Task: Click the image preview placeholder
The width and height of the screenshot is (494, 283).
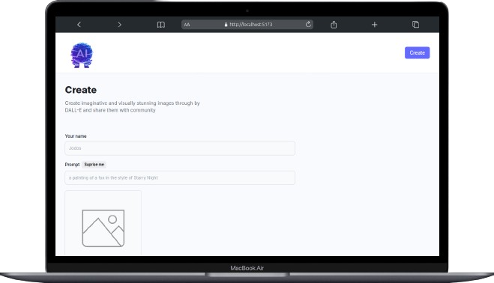Action: click(x=103, y=223)
